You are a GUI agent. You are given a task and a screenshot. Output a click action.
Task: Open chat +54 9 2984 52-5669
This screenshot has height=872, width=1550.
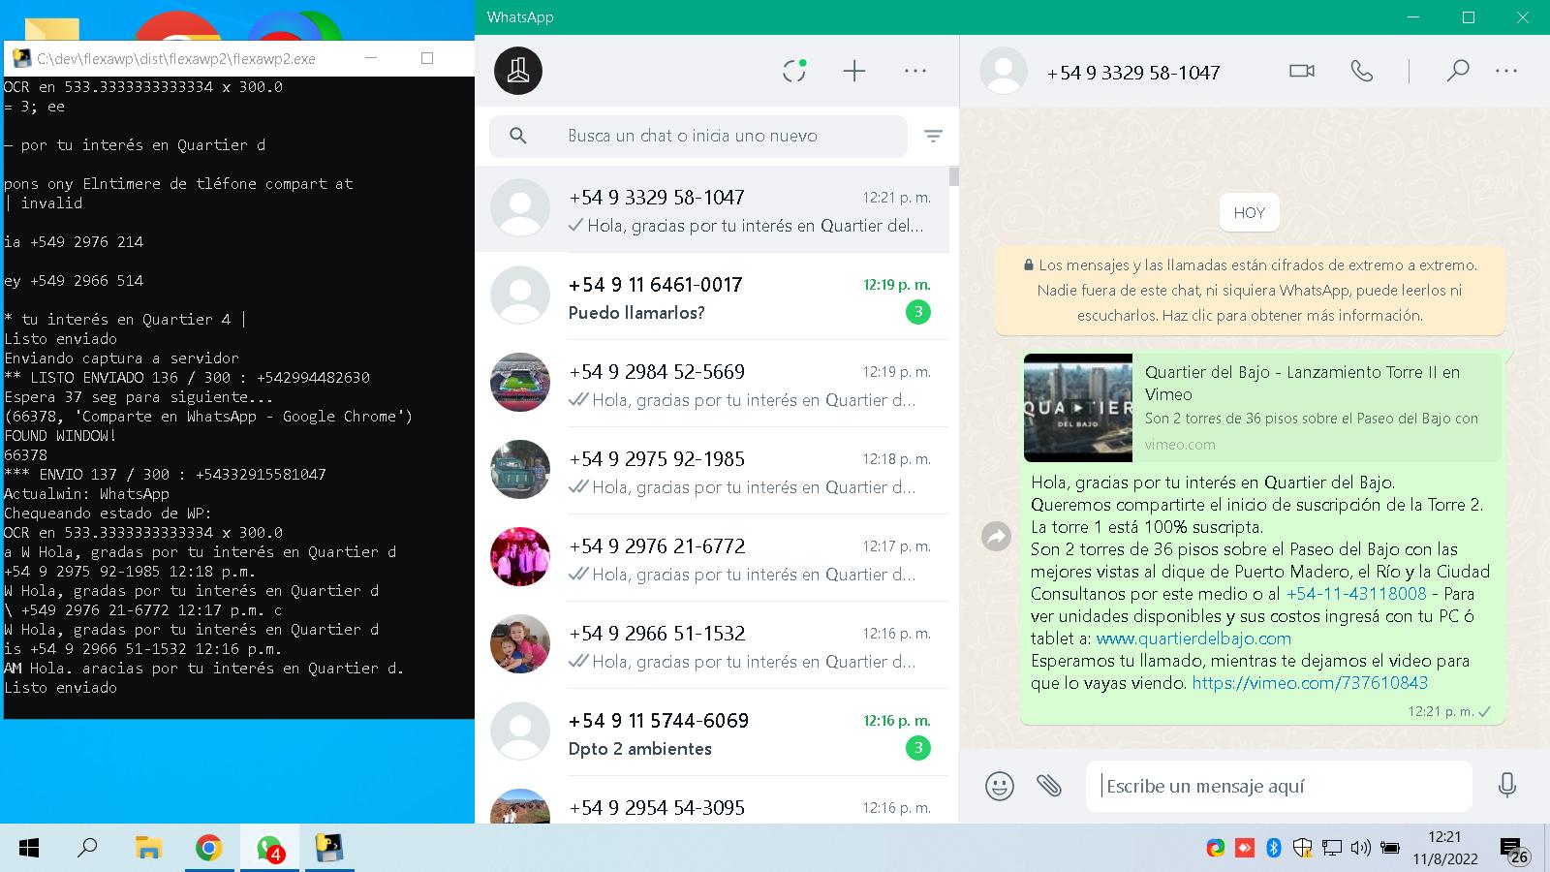pos(712,384)
